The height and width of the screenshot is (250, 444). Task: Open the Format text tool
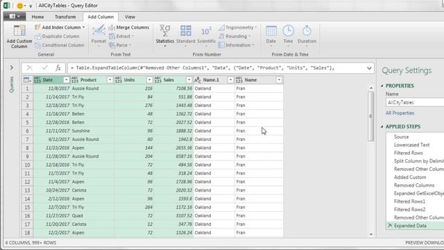pos(99,35)
